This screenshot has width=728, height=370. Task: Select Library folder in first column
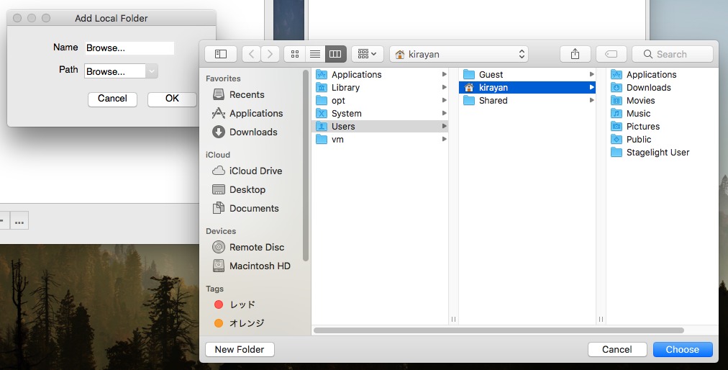click(x=380, y=87)
